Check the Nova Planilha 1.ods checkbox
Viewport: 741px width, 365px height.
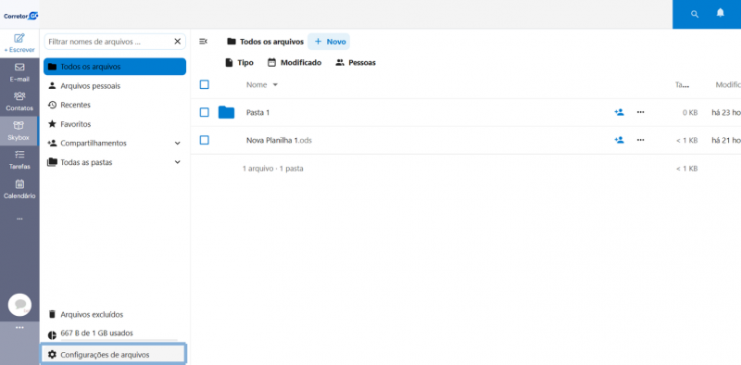[204, 140]
